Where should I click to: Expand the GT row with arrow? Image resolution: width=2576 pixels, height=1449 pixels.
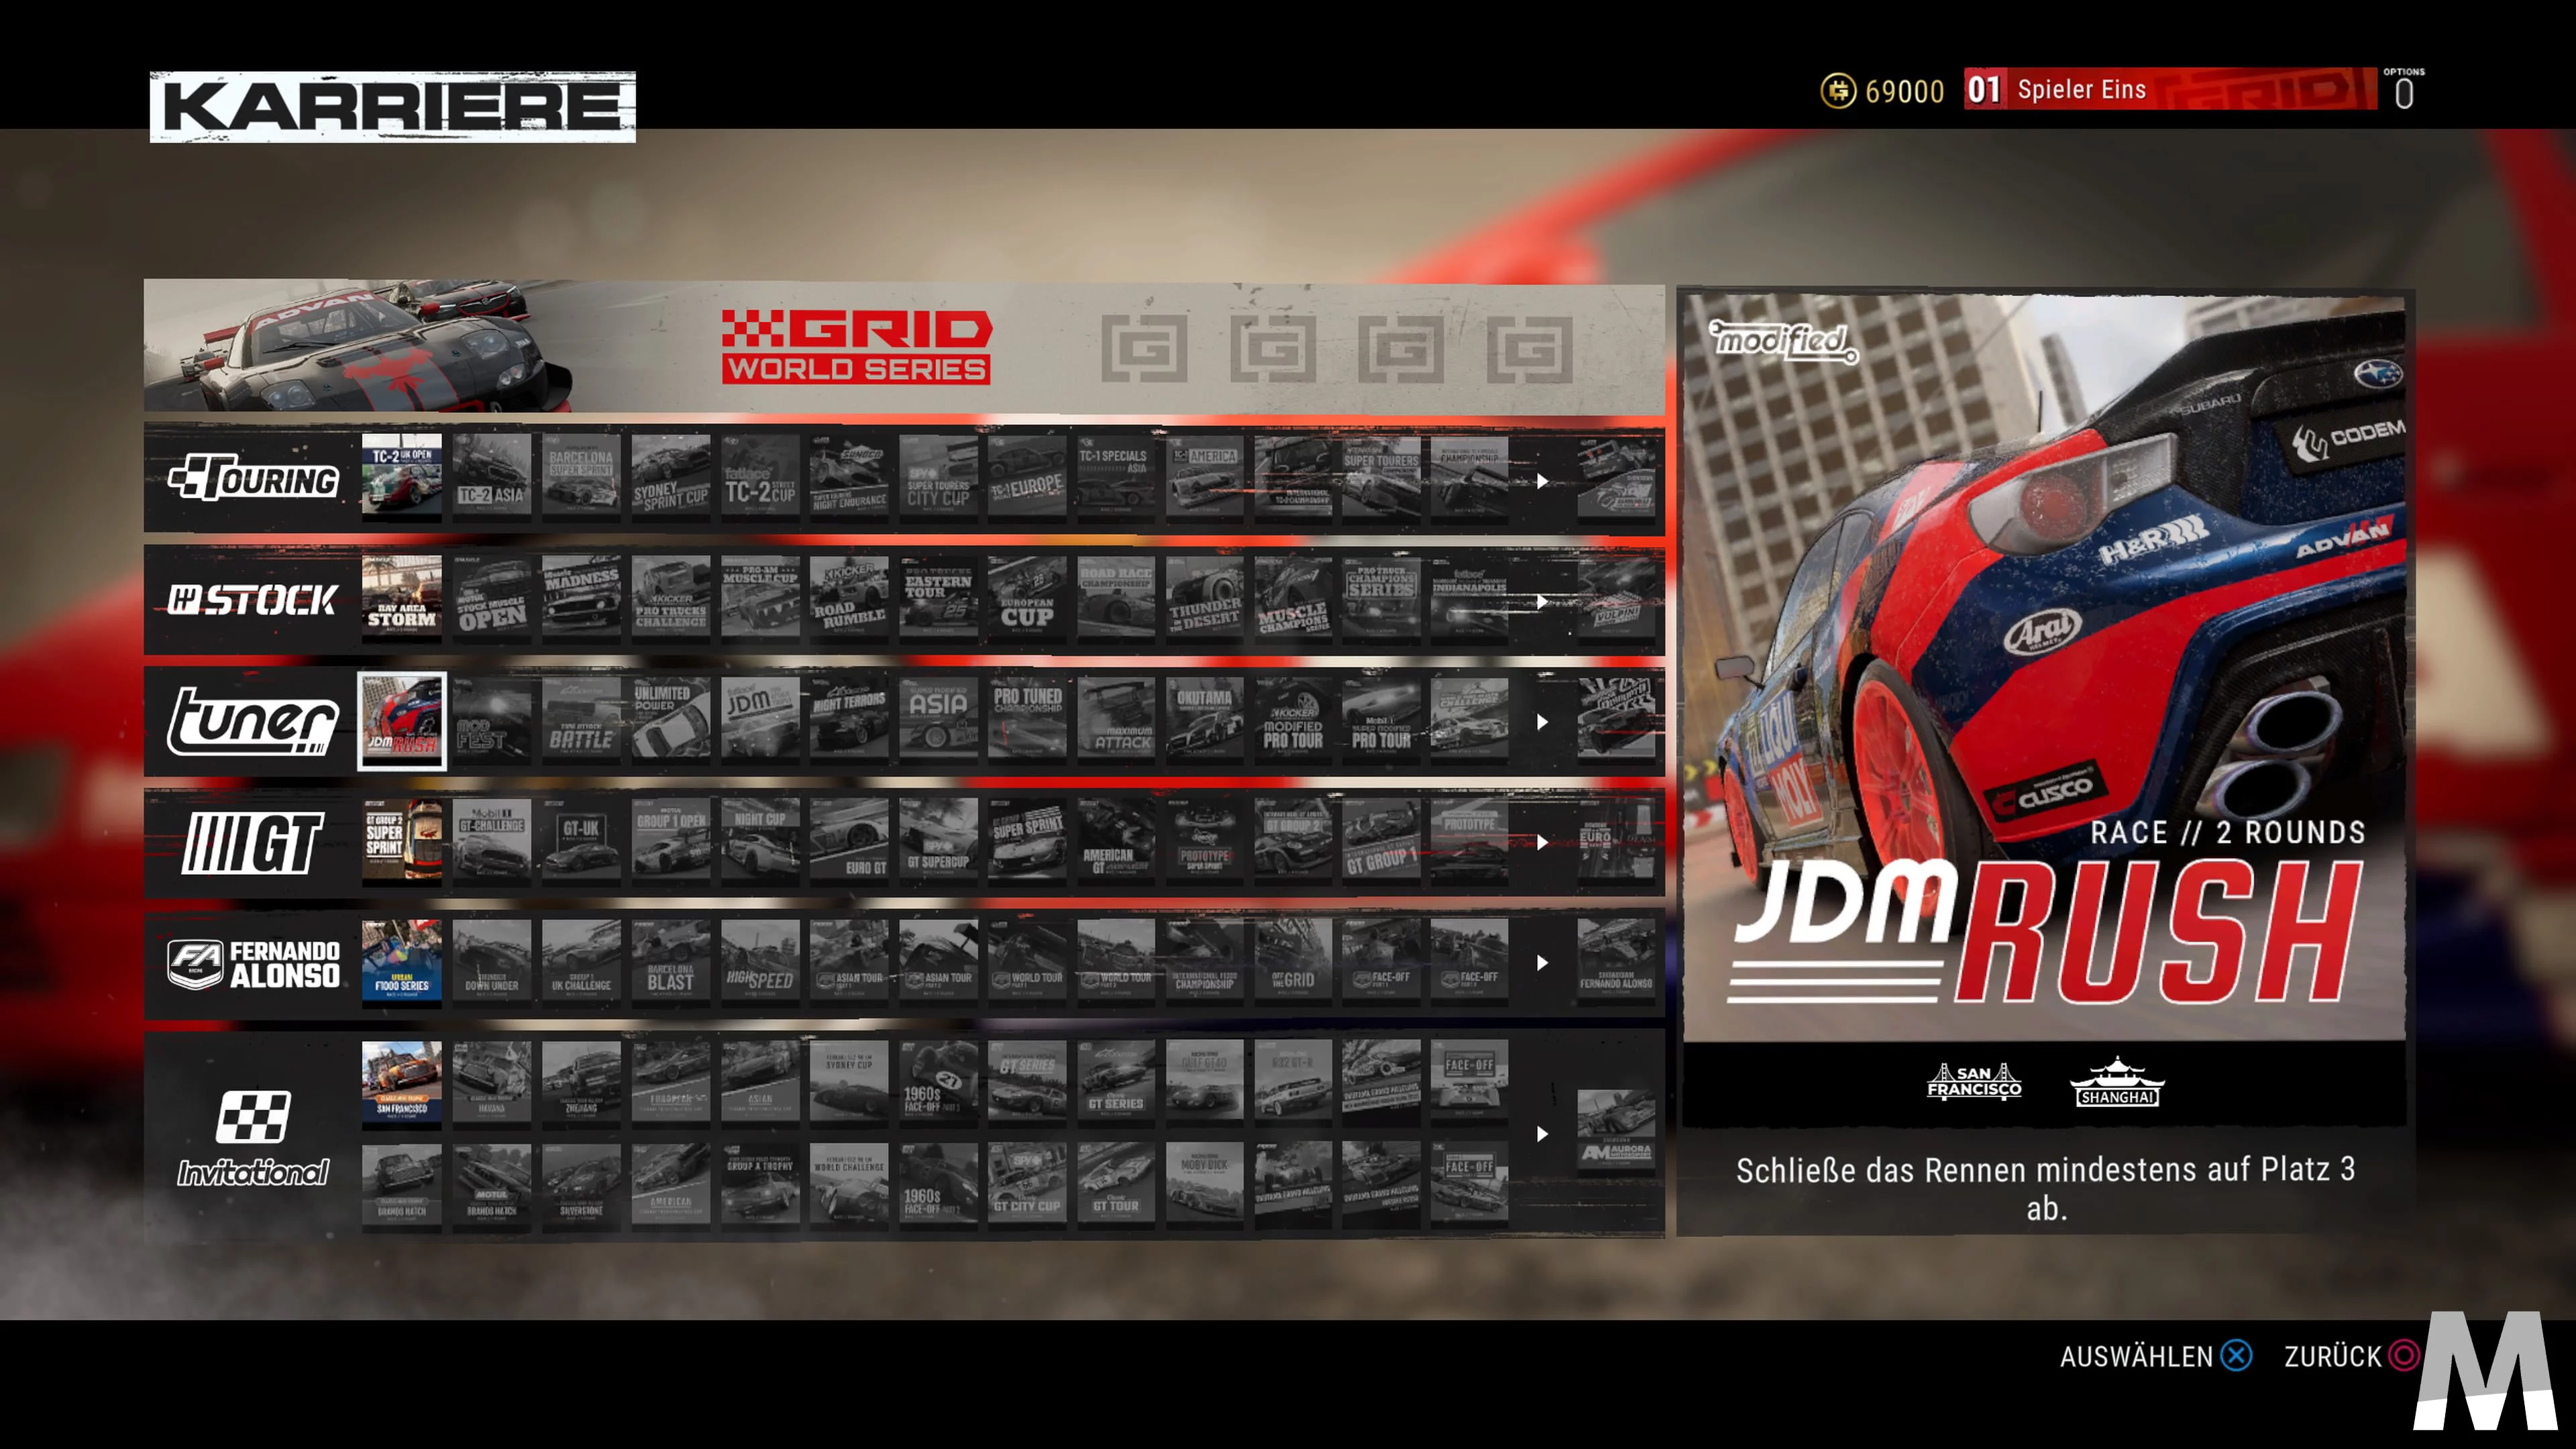[1542, 842]
